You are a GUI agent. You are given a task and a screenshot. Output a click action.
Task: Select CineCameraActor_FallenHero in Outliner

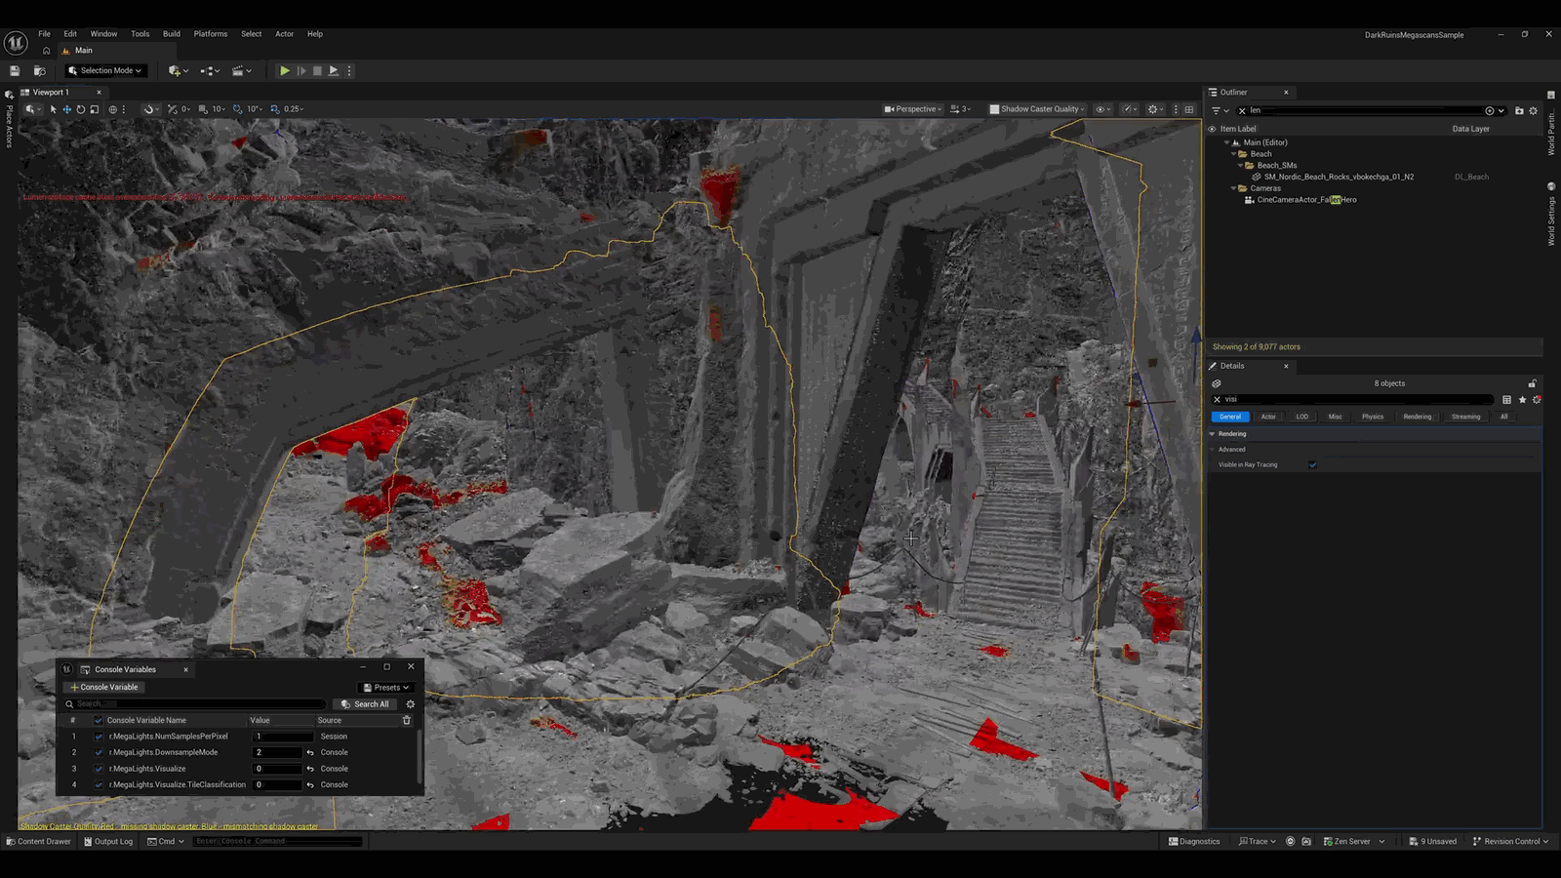1306,200
